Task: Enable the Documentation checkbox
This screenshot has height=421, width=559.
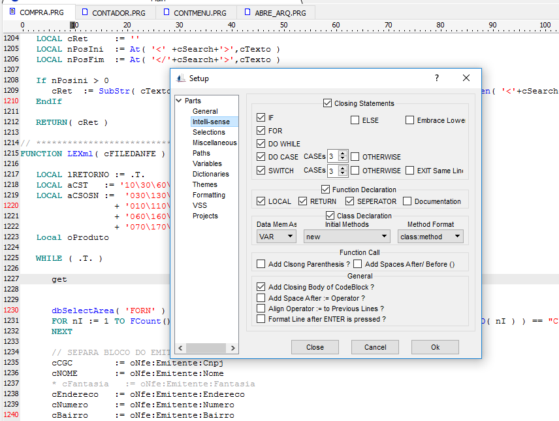Action: (407, 201)
